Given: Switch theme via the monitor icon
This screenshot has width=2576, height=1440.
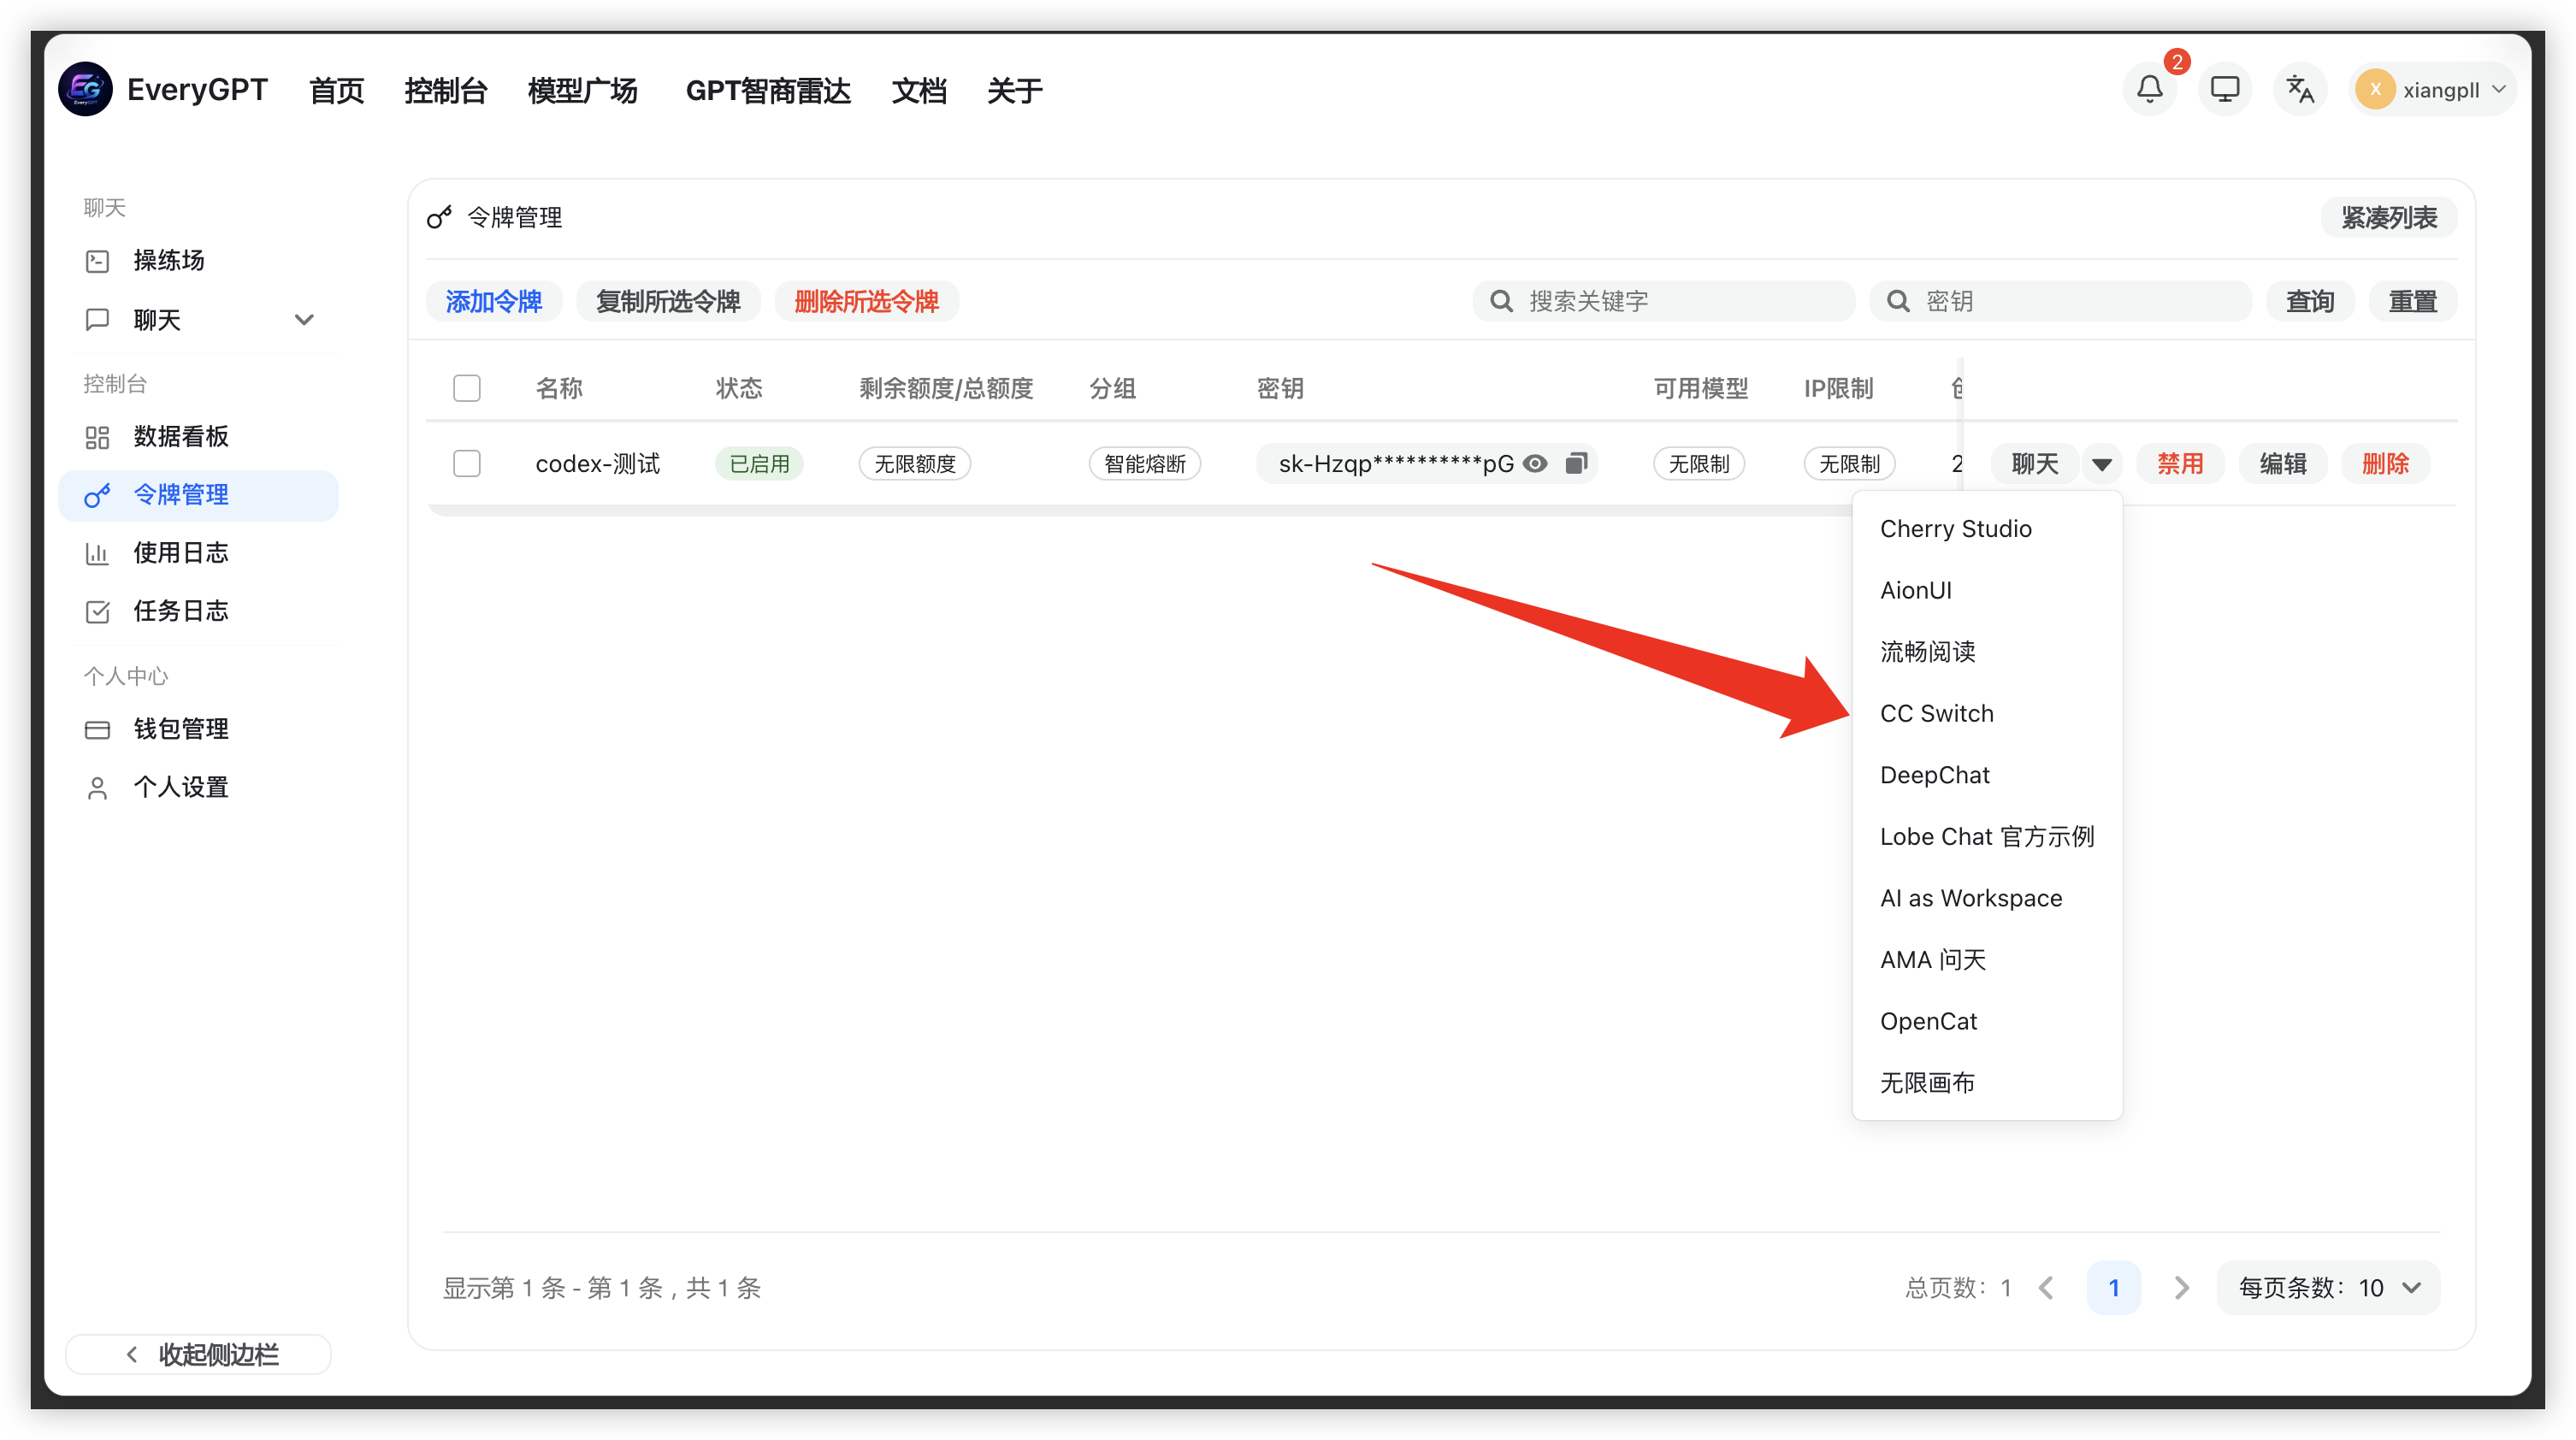Looking at the screenshot, I should pyautogui.click(x=2224, y=90).
